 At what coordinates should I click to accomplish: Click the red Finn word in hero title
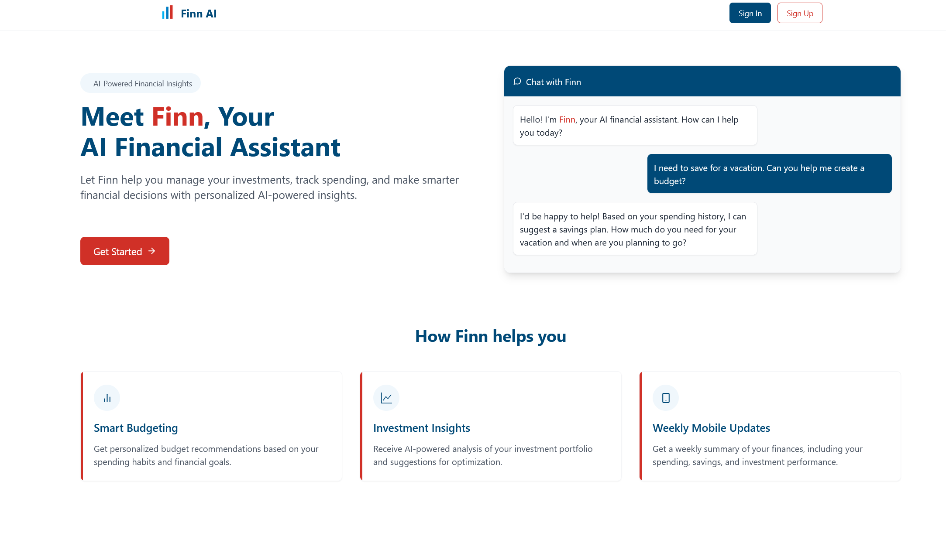click(178, 117)
